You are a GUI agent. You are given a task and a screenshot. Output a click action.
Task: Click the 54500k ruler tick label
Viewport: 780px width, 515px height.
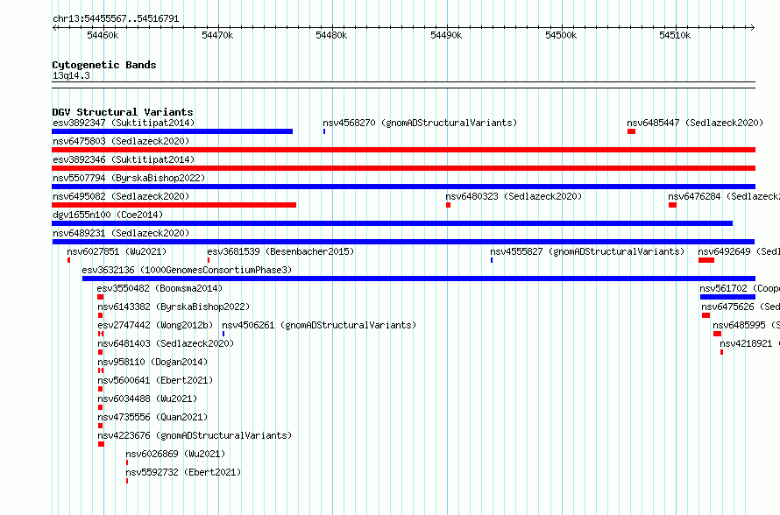(x=561, y=35)
